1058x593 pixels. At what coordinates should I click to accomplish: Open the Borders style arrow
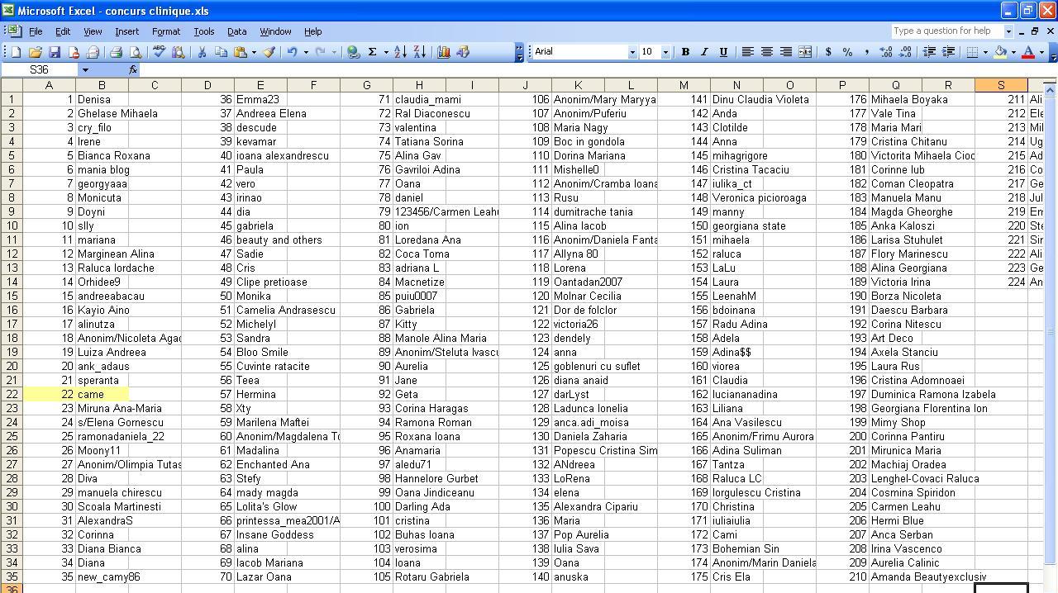tap(985, 52)
